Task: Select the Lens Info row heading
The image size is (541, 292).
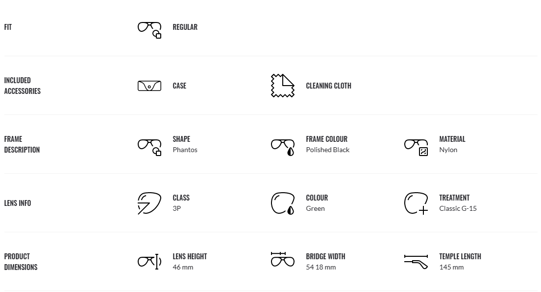Action: [x=18, y=203]
